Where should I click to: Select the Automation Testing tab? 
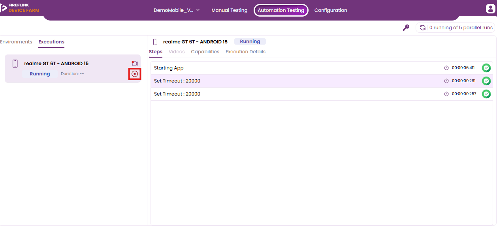tap(281, 10)
